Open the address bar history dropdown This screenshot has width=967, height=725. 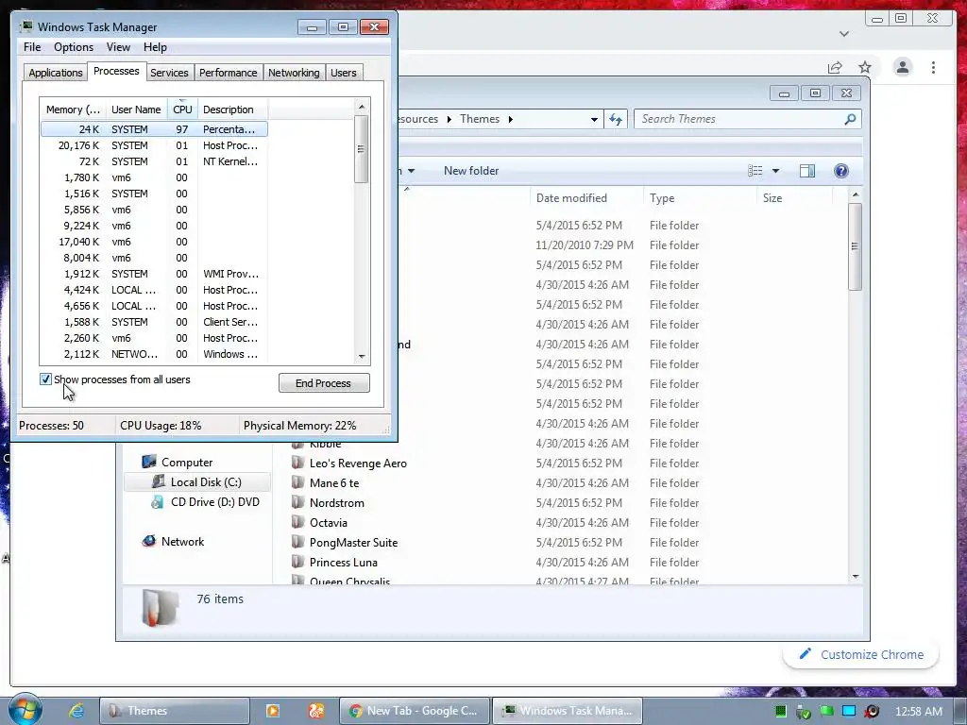click(594, 120)
